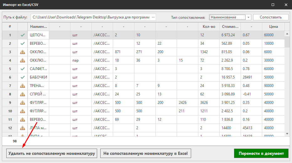Click the warning icon in row 9
The height and width of the screenshot is (163, 292).
(x=23, y=103)
